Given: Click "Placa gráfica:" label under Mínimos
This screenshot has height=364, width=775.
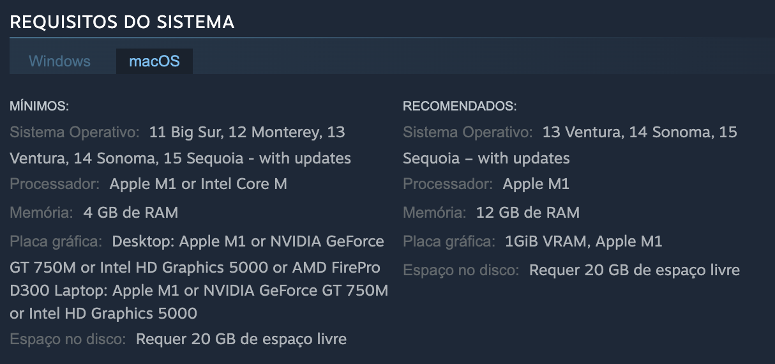Looking at the screenshot, I should [x=56, y=241].
